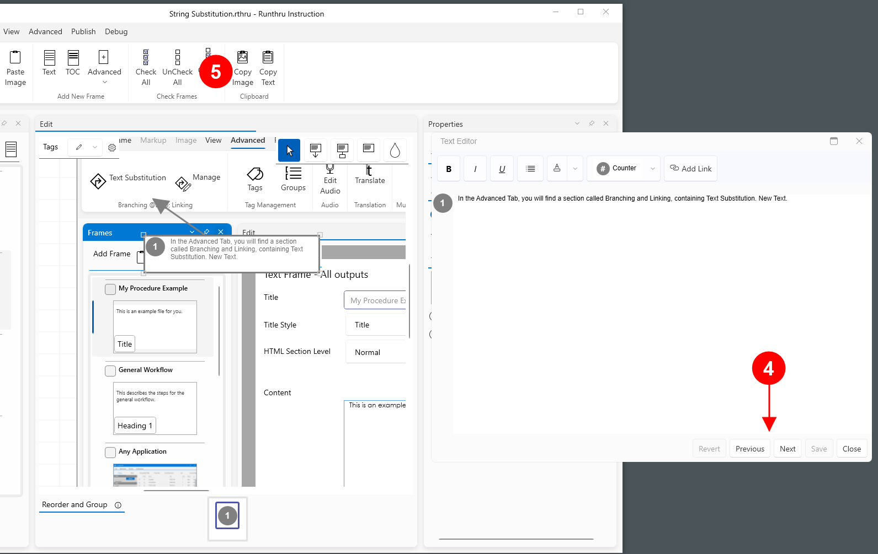This screenshot has height=554, width=878.
Task: Open the font color dropdown arrow
Action: [x=575, y=169]
